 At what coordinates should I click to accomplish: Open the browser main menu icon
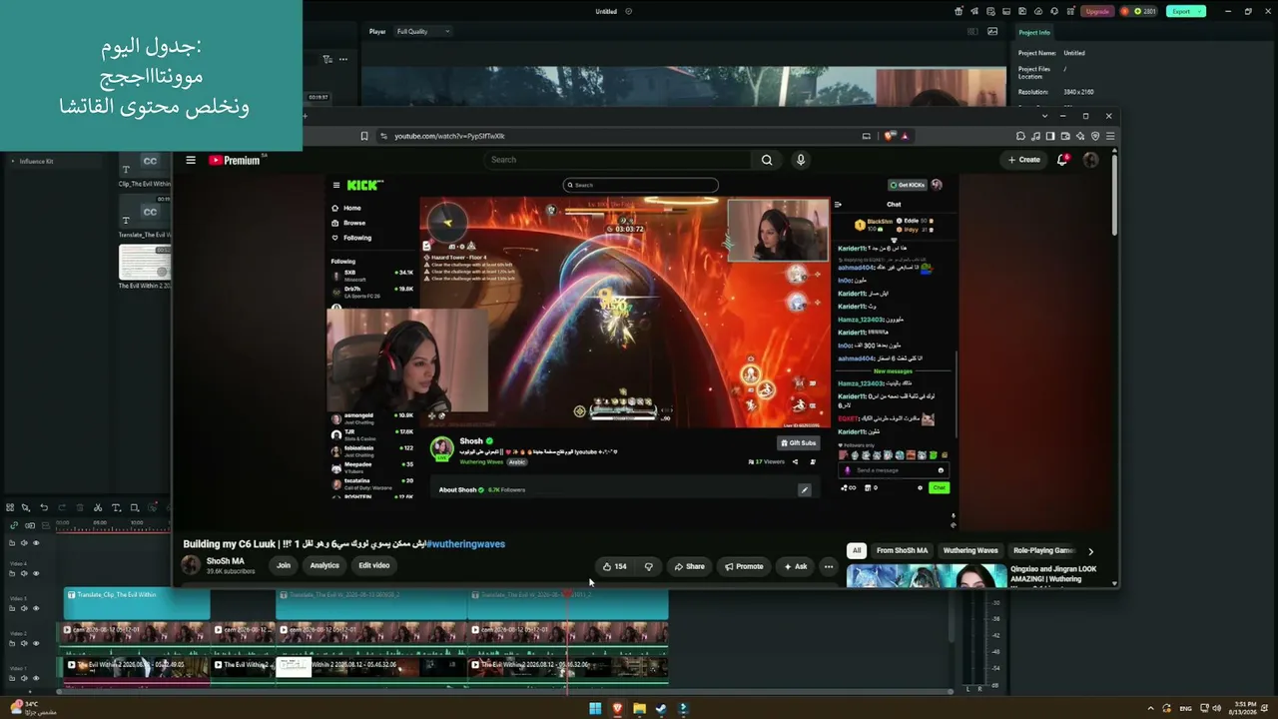[x=1109, y=136]
